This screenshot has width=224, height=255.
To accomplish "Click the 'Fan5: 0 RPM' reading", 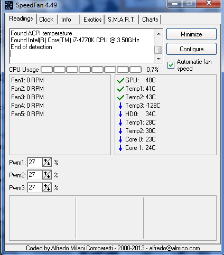I will point(27,114).
